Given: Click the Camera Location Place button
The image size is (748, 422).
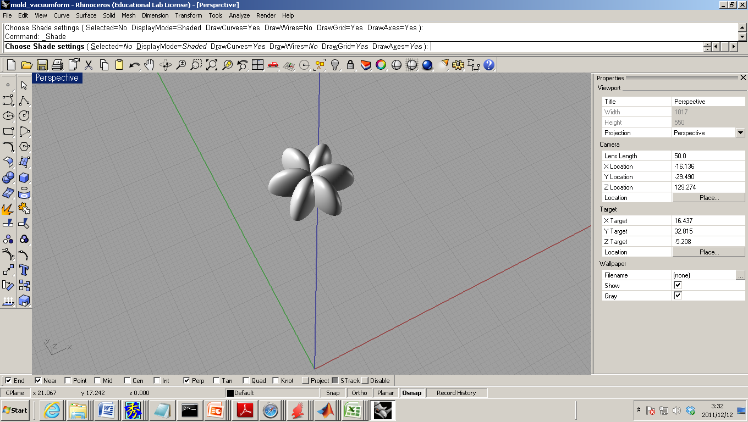Looking at the screenshot, I should pyautogui.click(x=708, y=198).
